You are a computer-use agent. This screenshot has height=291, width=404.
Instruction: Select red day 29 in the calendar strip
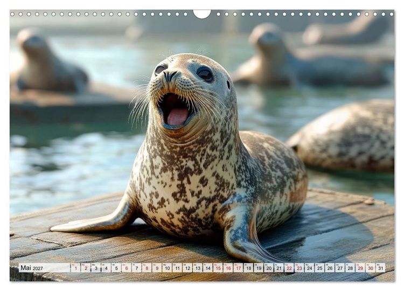361,268
